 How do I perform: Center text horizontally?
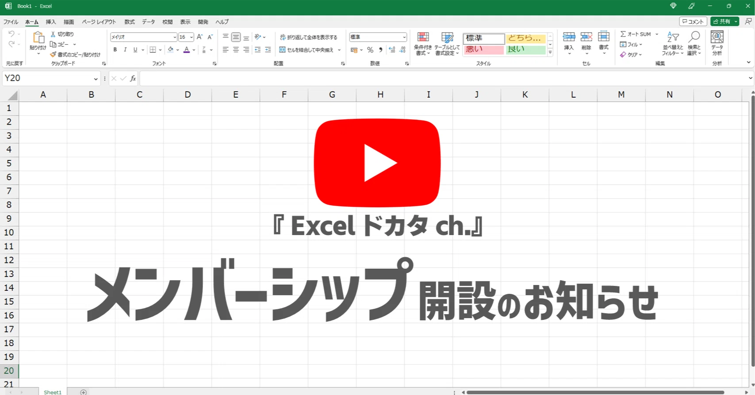(236, 50)
